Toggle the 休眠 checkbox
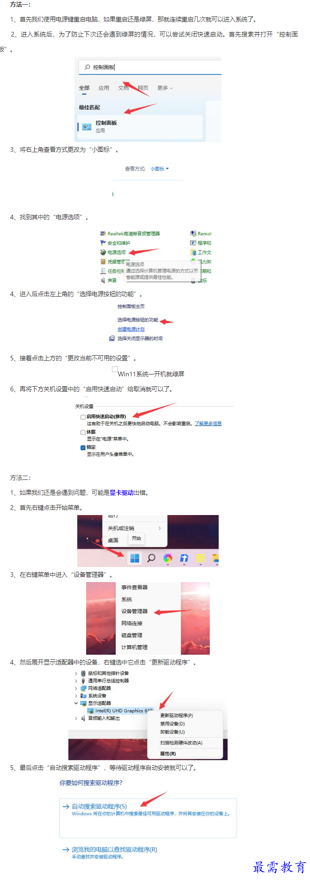This screenshot has height=882, width=310. click(83, 432)
